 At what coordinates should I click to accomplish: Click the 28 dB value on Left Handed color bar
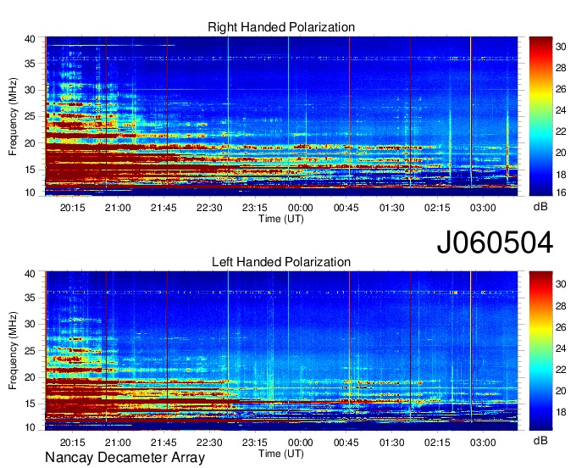561,306
